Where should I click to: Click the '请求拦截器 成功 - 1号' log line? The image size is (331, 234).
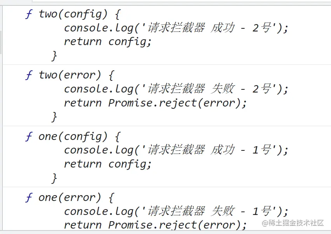[x=176, y=150]
